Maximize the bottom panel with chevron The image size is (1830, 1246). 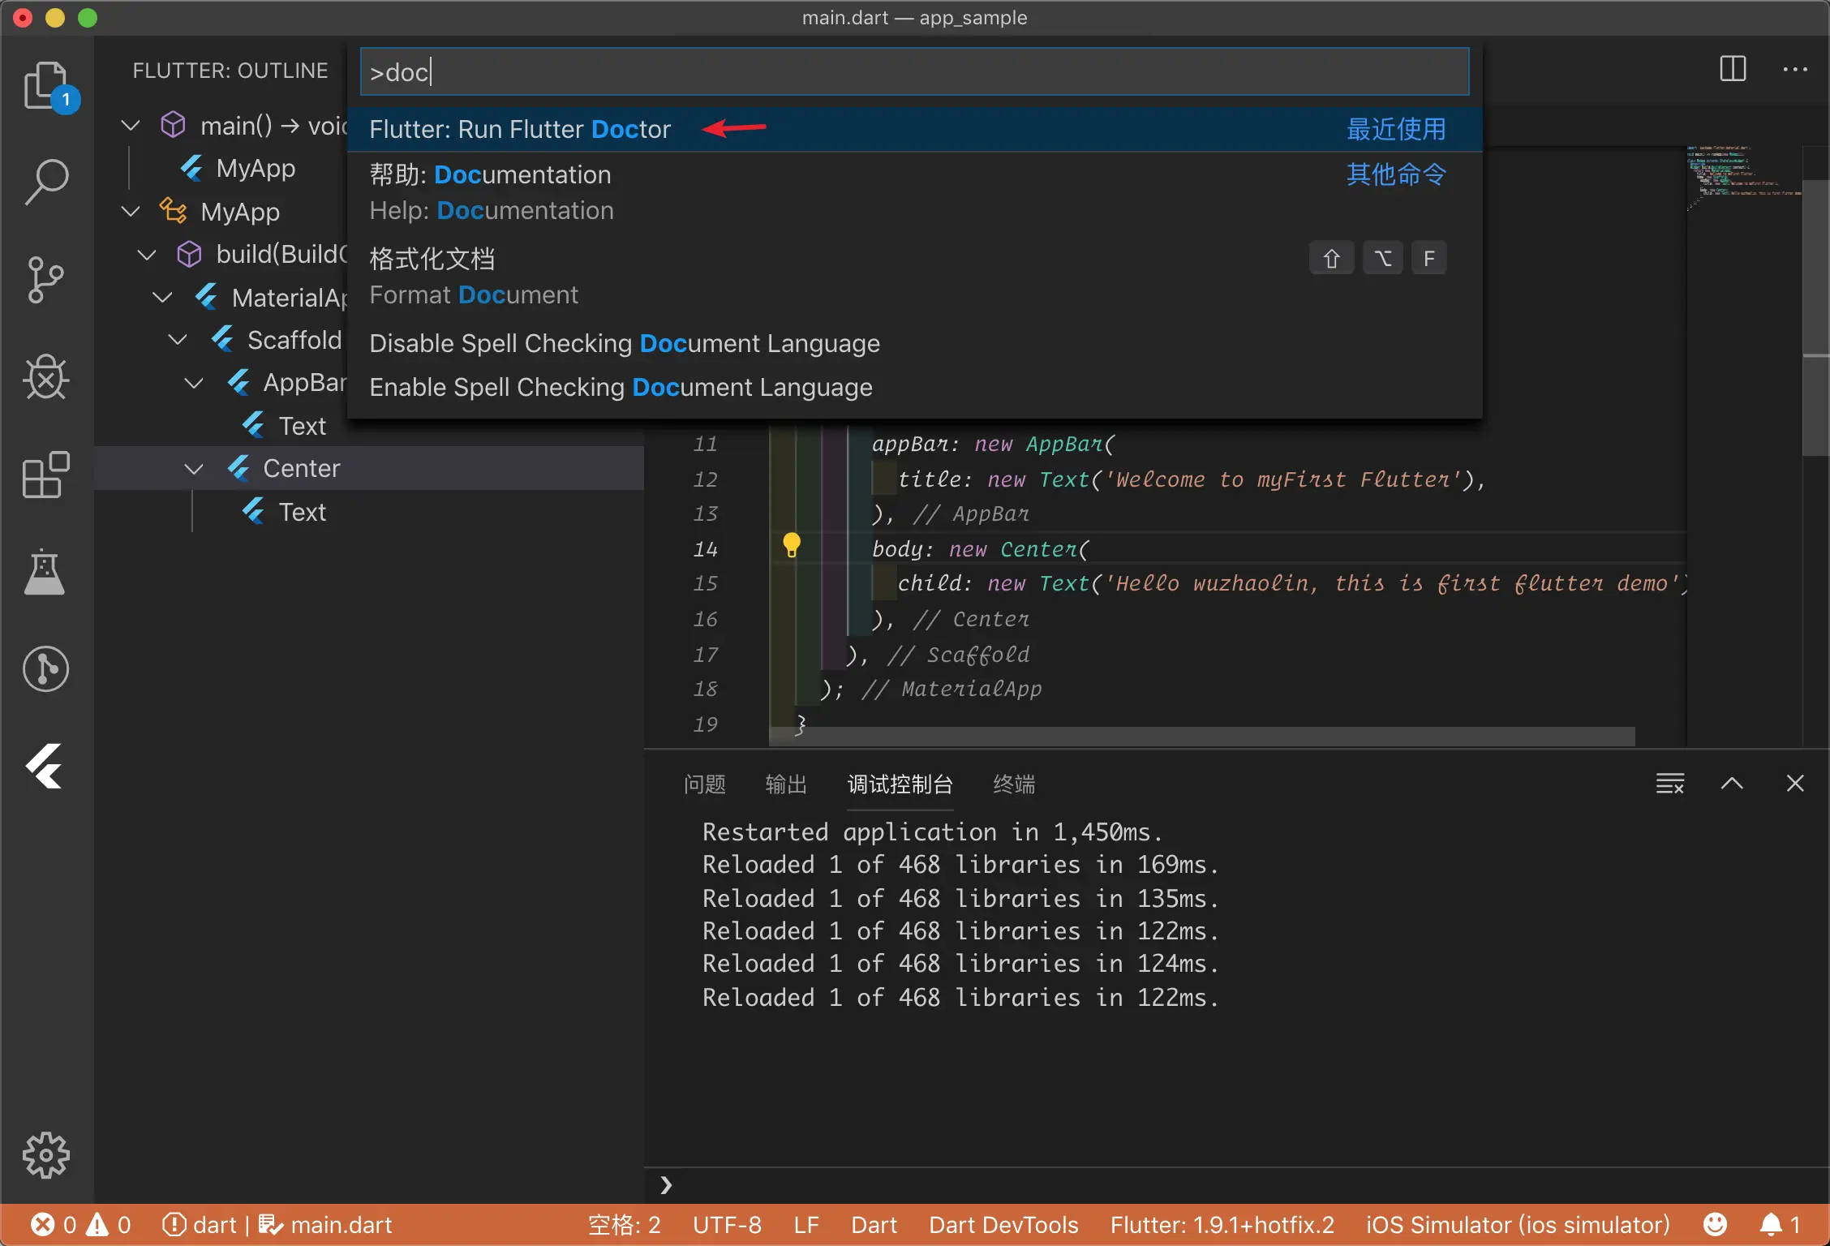pos(1732,784)
